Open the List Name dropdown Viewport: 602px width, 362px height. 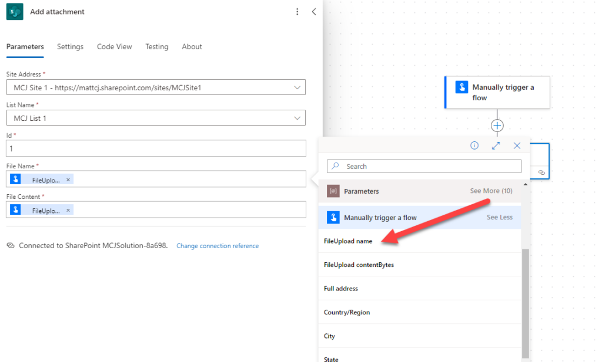(x=297, y=117)
